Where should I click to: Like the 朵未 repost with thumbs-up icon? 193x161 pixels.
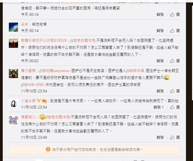pyautogui.click(x=172, y=30)
